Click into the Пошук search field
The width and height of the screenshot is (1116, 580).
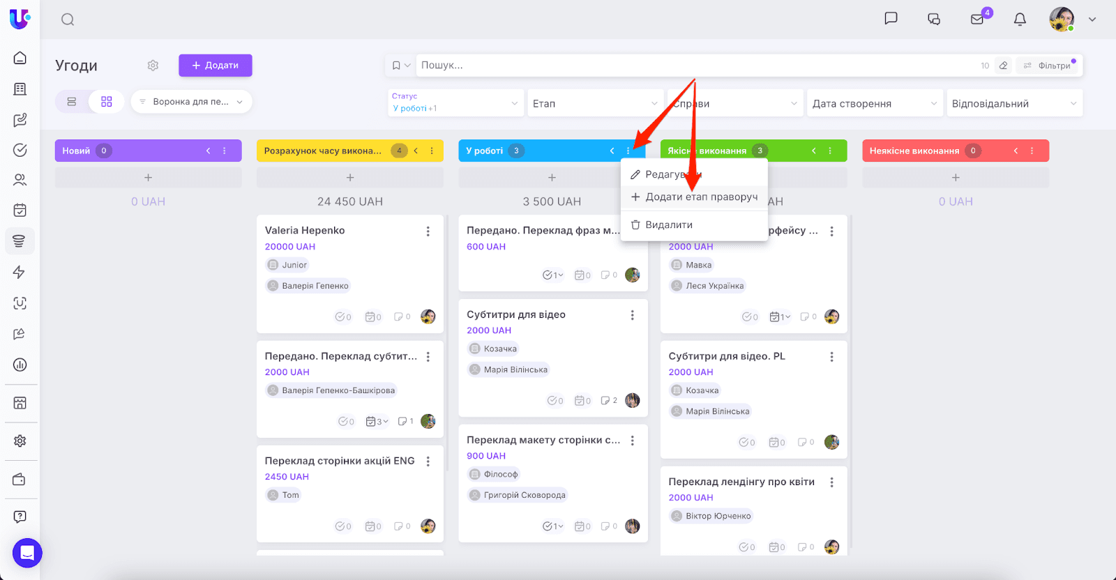click(691, 66)
